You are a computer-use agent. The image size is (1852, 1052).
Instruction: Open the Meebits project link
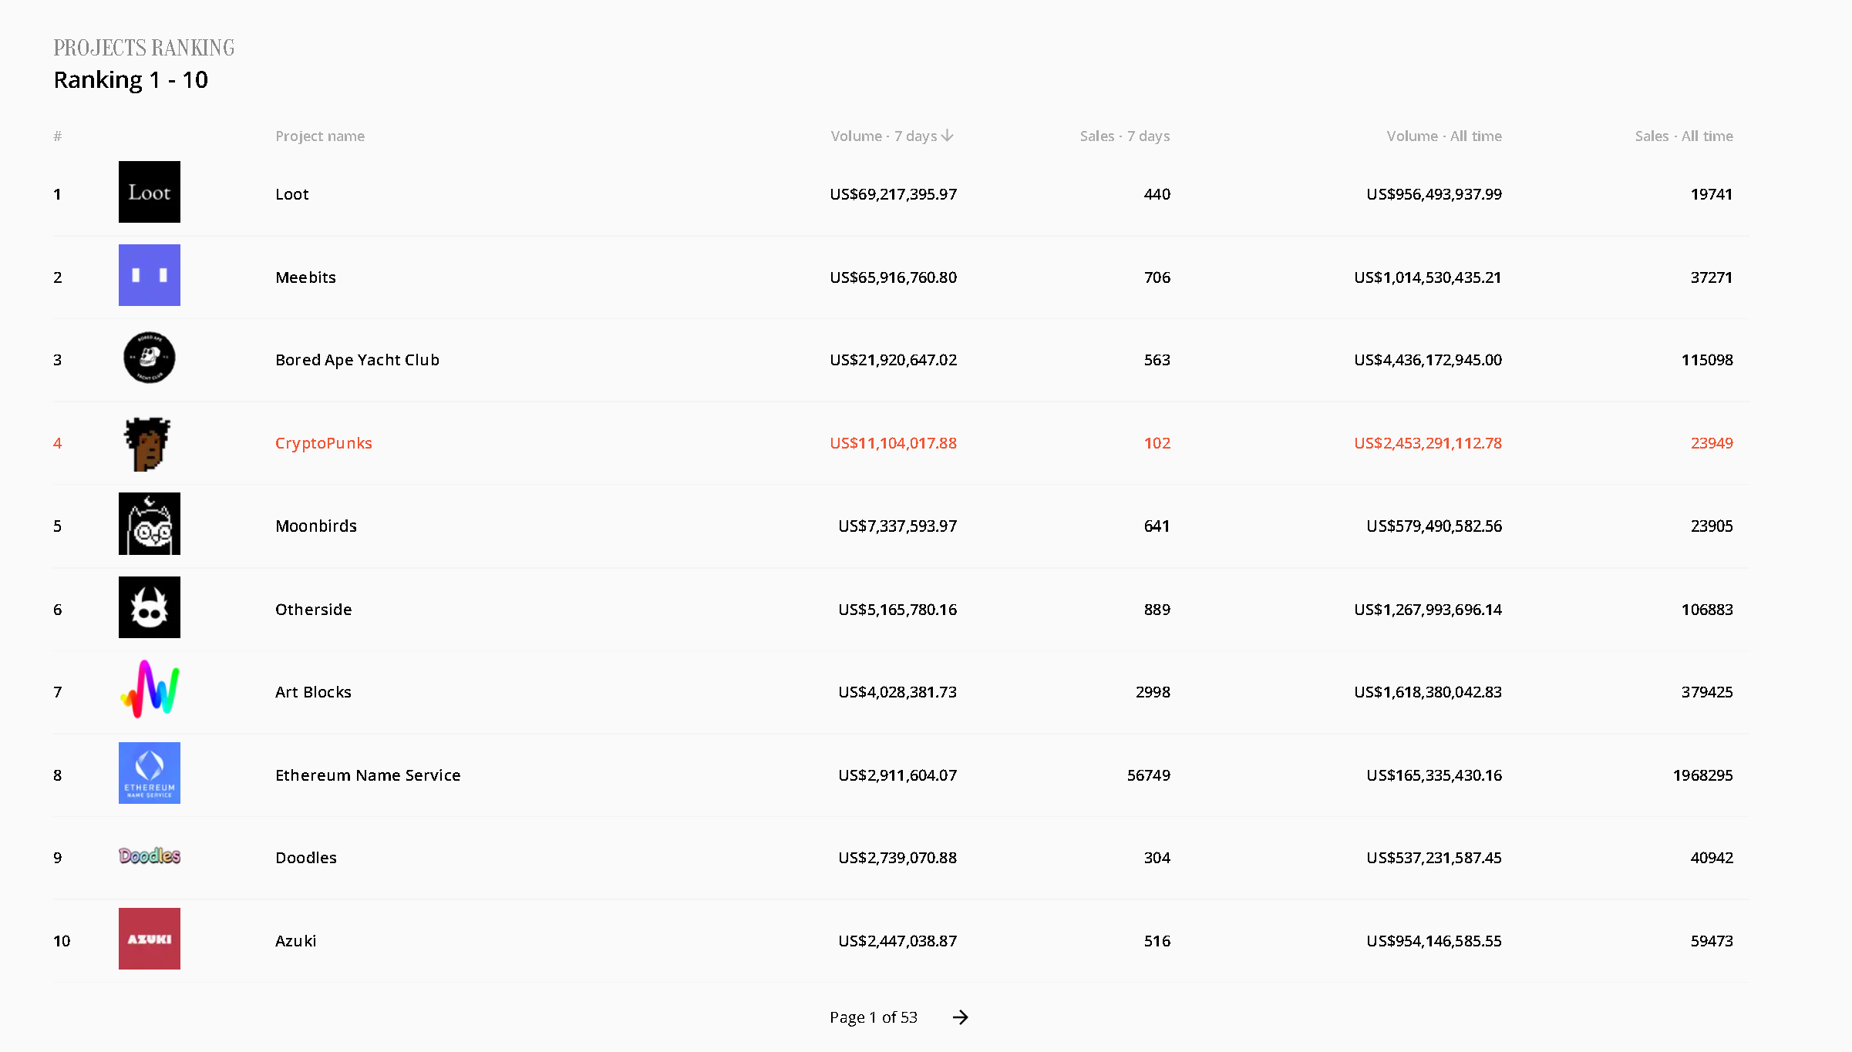306,277
